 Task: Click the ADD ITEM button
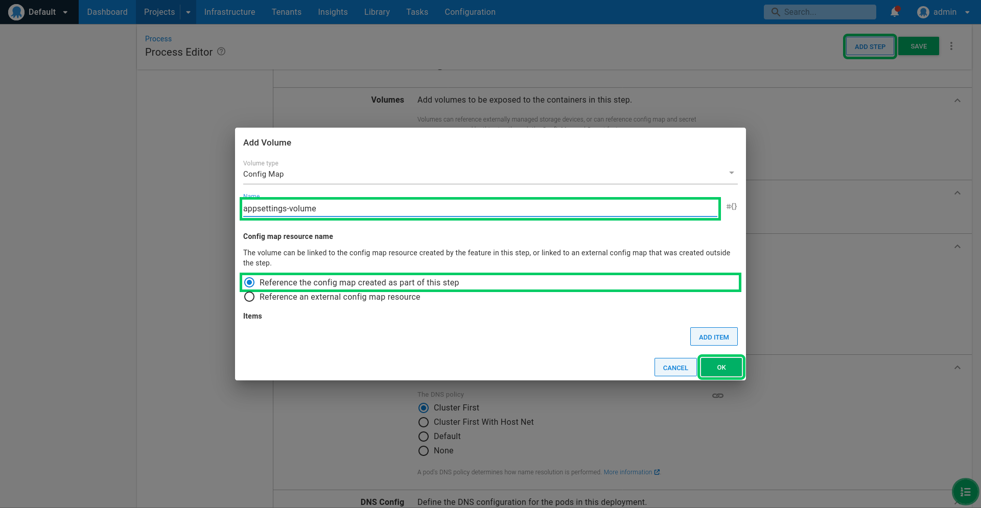(x=714, y=337)
